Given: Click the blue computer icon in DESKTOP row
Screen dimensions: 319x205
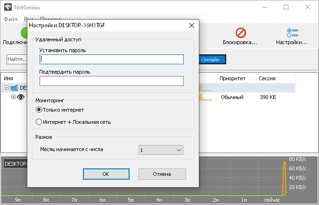Looking at the screenshot, I should tap(14, 88).
